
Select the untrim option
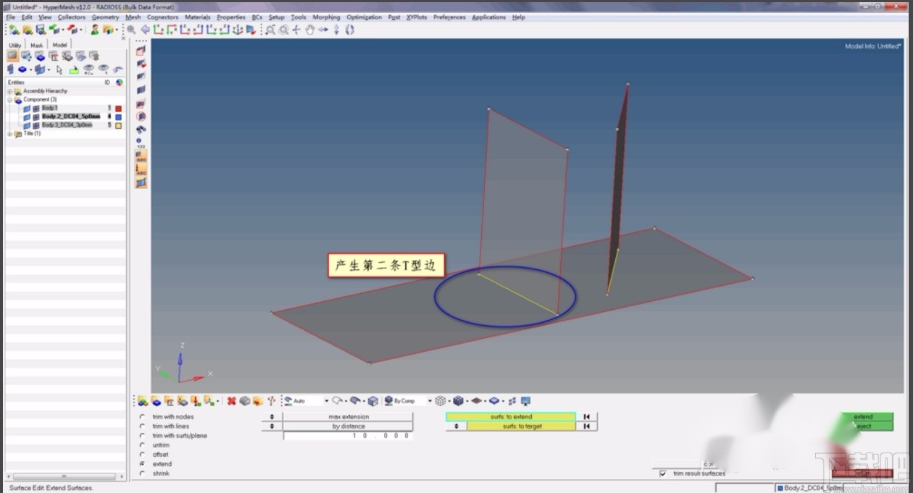pyautogui.click(x=142, y=445)
